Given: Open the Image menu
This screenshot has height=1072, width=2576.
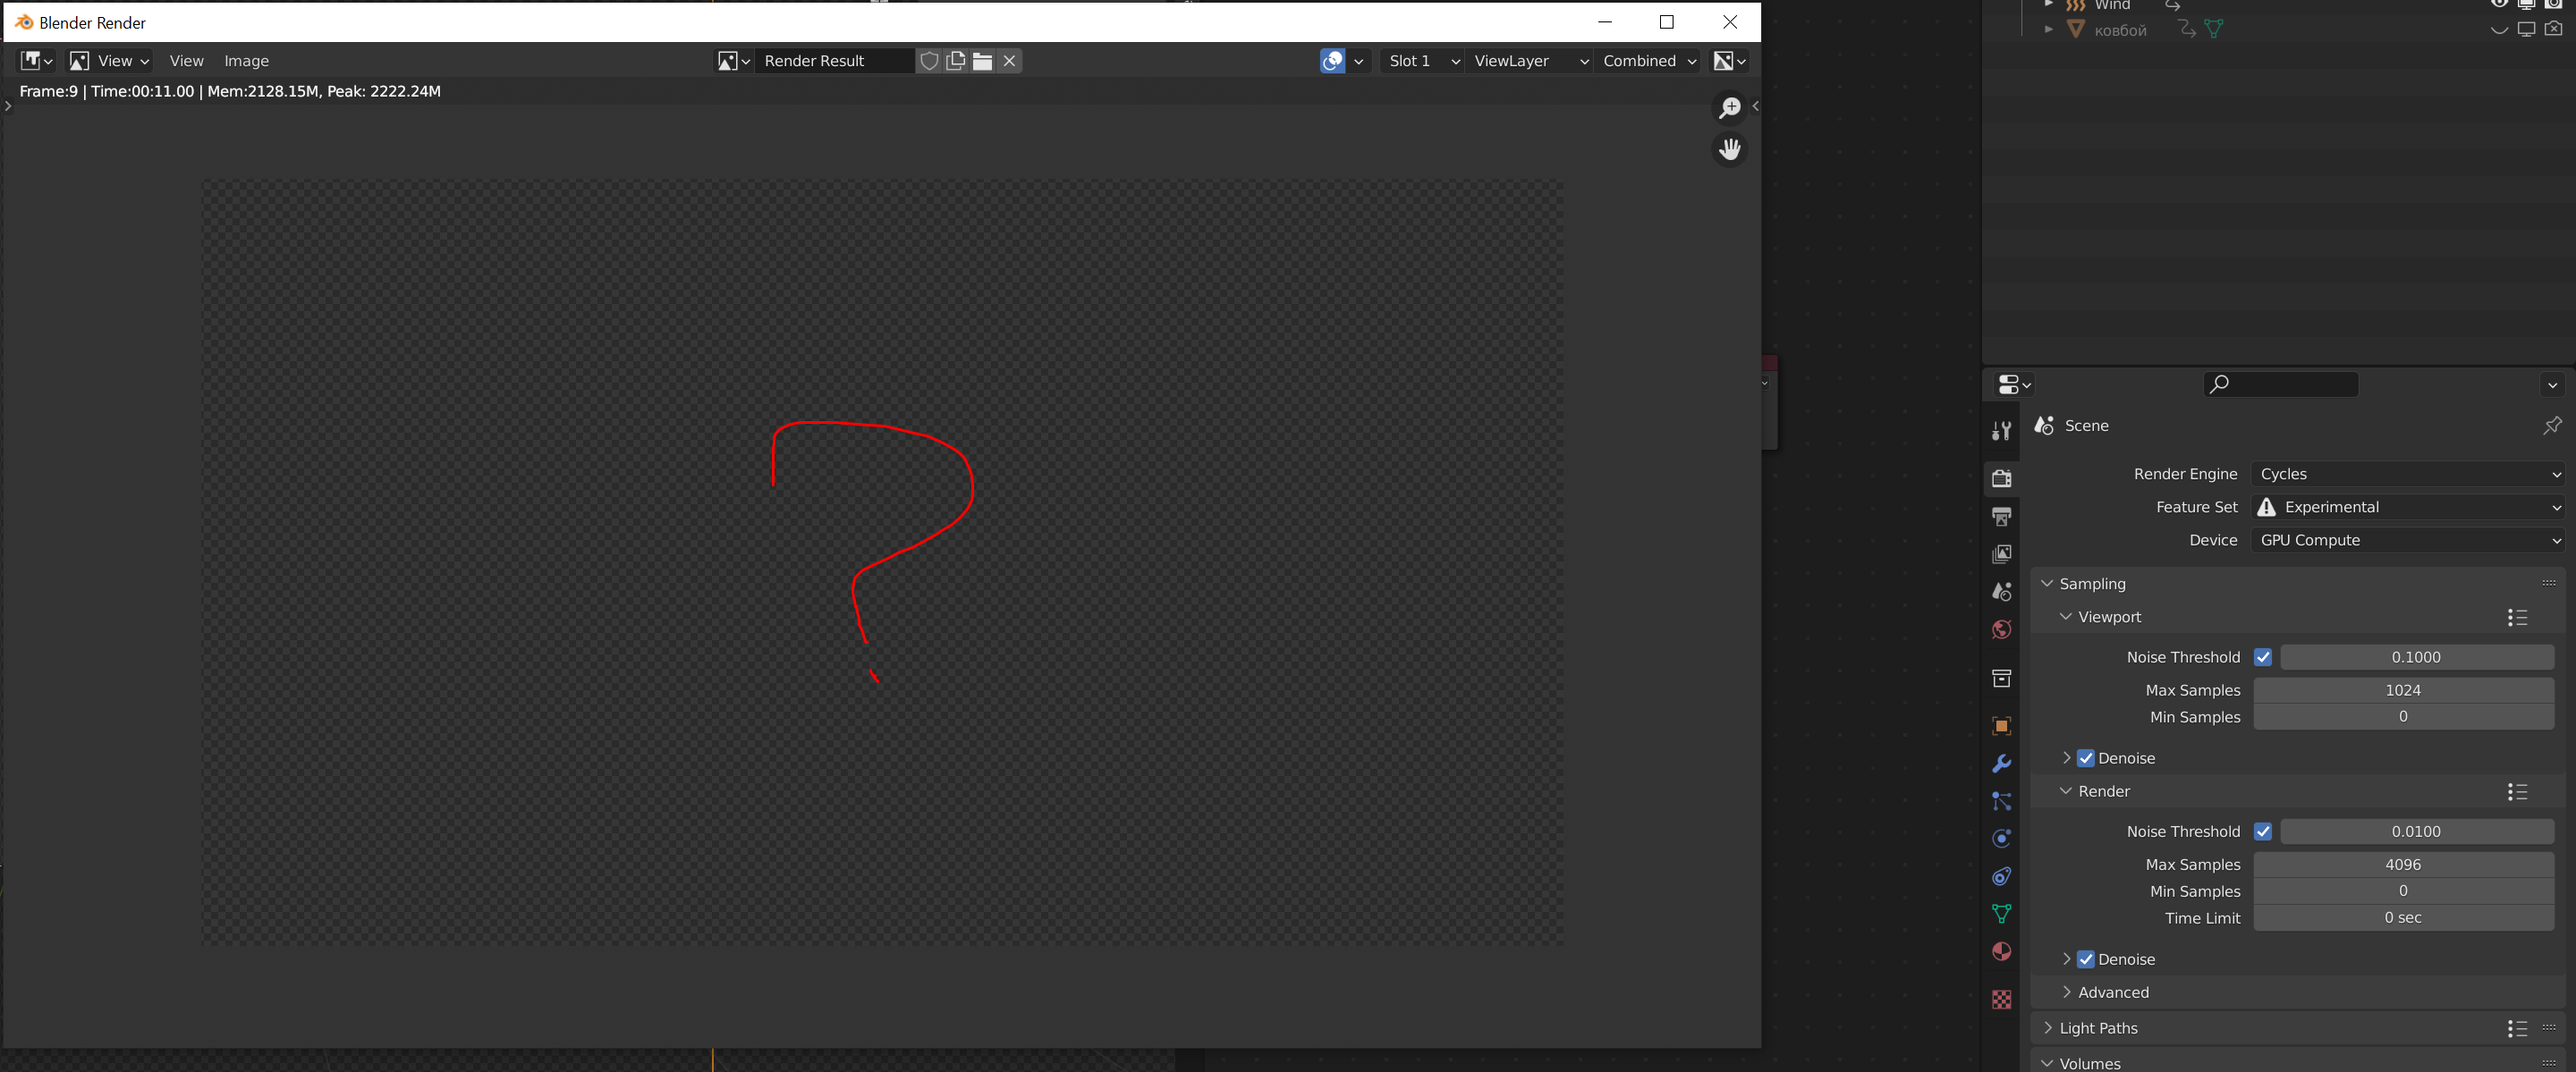Looking at the screenshot, I should tap(246, 61).
